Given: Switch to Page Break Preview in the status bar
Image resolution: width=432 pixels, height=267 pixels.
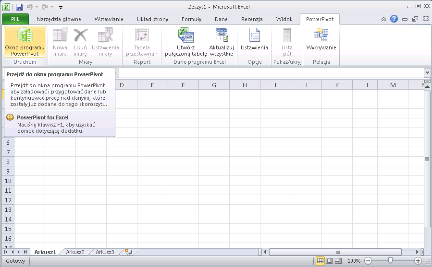Looking at the screenshot, I should pyautogui.click(x=338, y=261).
